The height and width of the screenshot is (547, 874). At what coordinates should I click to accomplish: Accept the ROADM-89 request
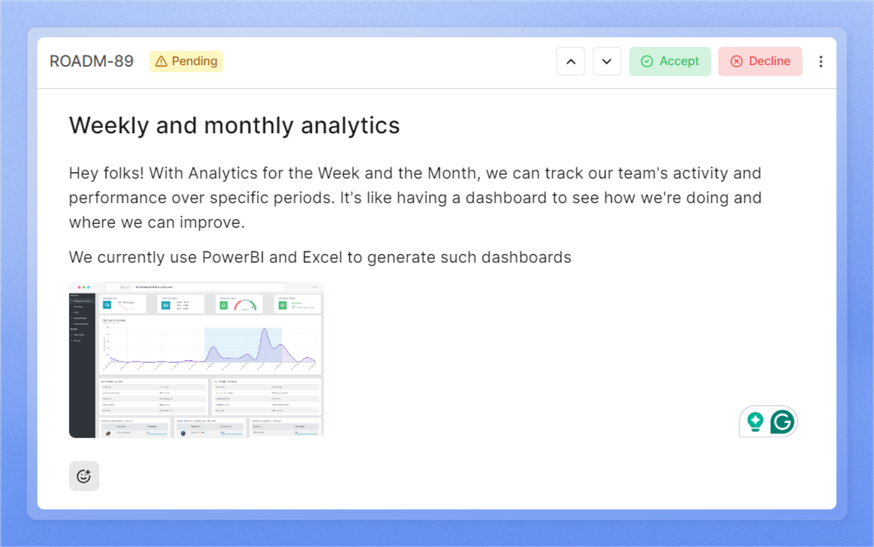pyautogui.click(x=670, y=61)
